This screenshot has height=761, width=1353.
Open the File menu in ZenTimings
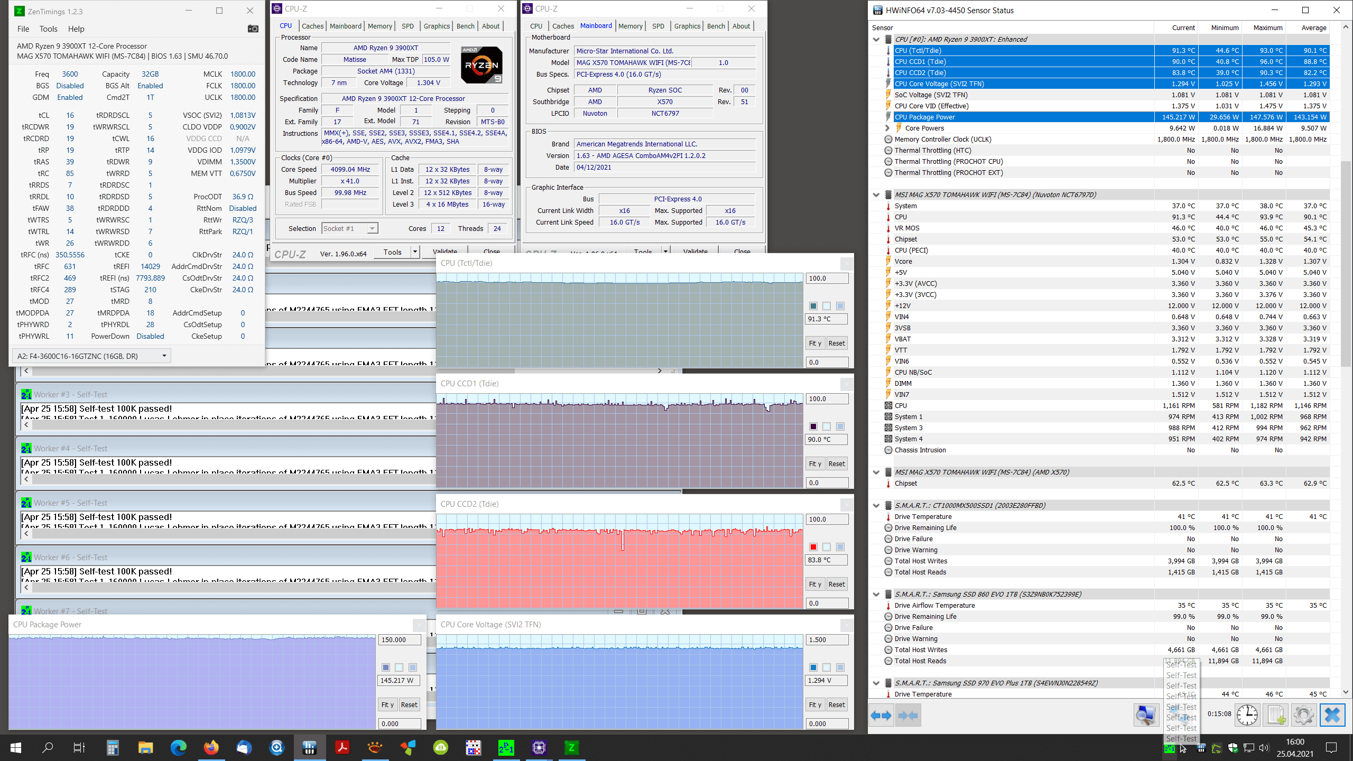click(23, 29)
